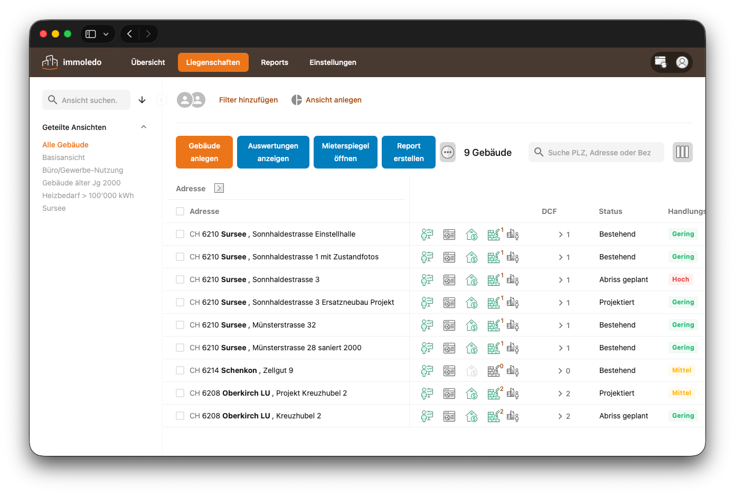
Task: Click the shared users avatar icon
Action: pos(191,100)
